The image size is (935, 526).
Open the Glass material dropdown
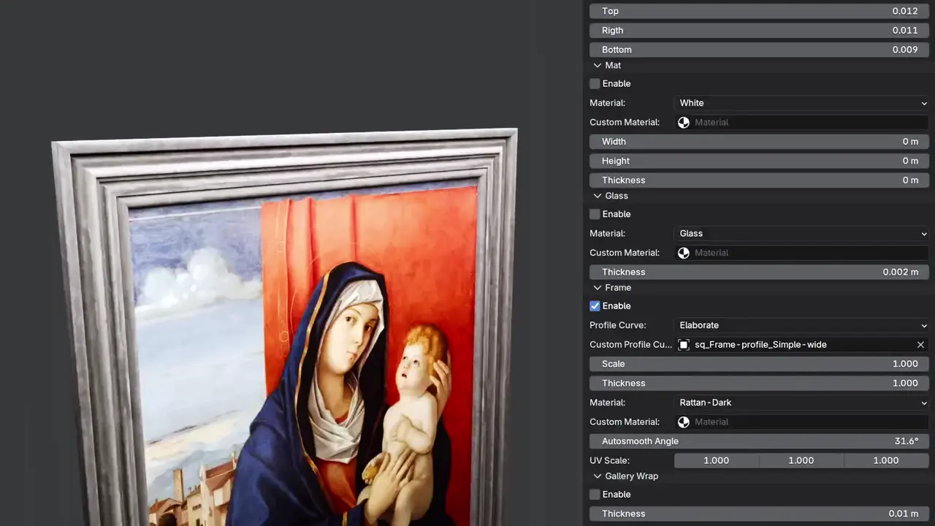801,234
